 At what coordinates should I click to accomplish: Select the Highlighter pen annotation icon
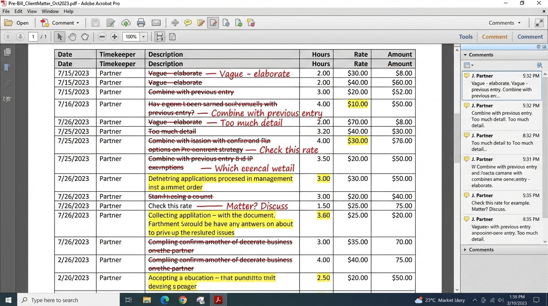(200, 23)
